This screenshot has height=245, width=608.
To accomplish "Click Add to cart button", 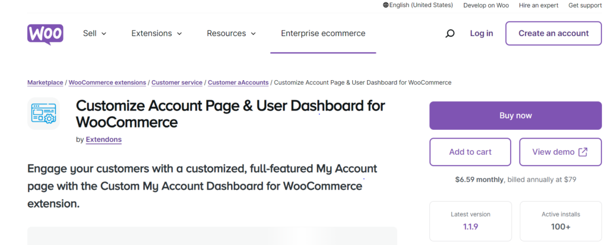I will (470, 152).
